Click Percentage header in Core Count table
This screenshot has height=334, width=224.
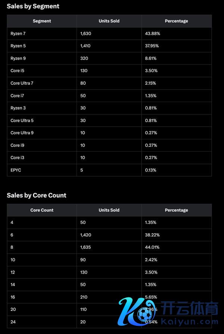[x=176, y=210]
